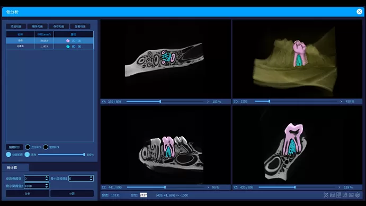The width and height of the screenshot is (366, 206).
Task: Click the 窗位 value field in status bar
Action: pyautogui.click(x=143, y=195)
